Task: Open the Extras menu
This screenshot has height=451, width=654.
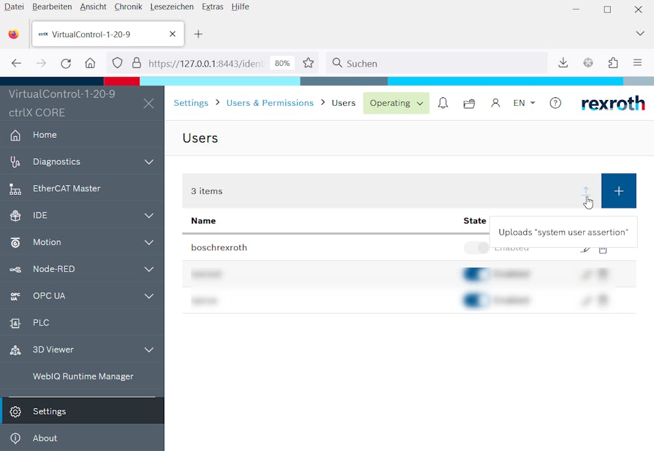Action: [212, 7]
